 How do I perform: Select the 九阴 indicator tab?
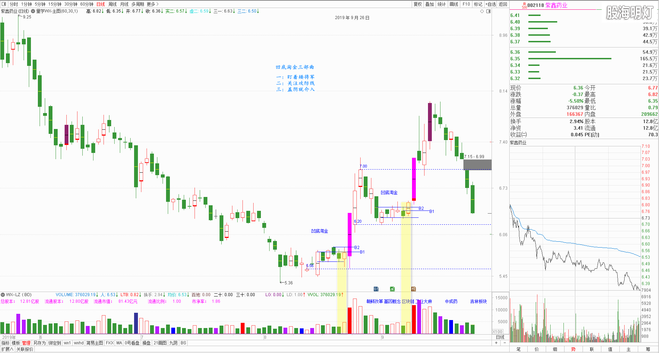tap(173, 343)
